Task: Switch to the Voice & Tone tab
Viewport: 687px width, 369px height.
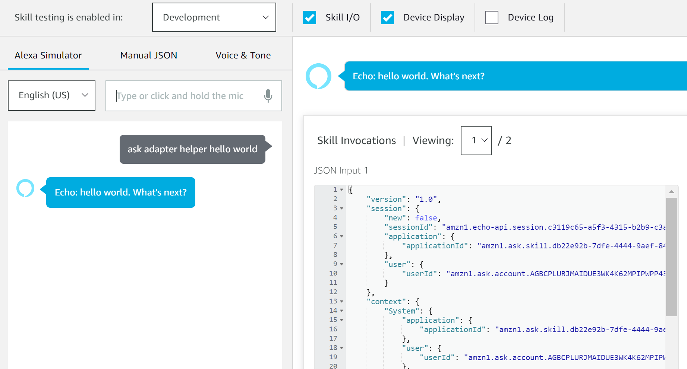Action: coord(243,55)
